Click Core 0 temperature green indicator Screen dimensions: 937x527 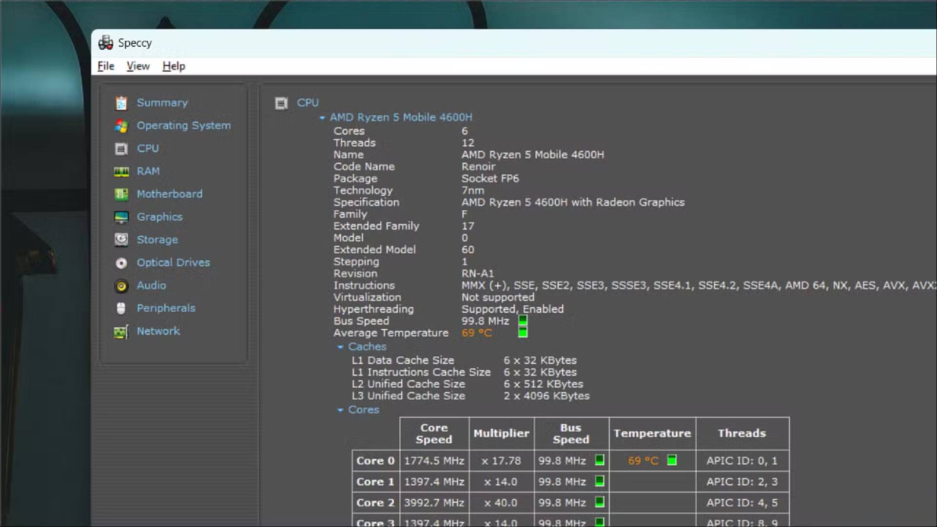click(672, 460)
